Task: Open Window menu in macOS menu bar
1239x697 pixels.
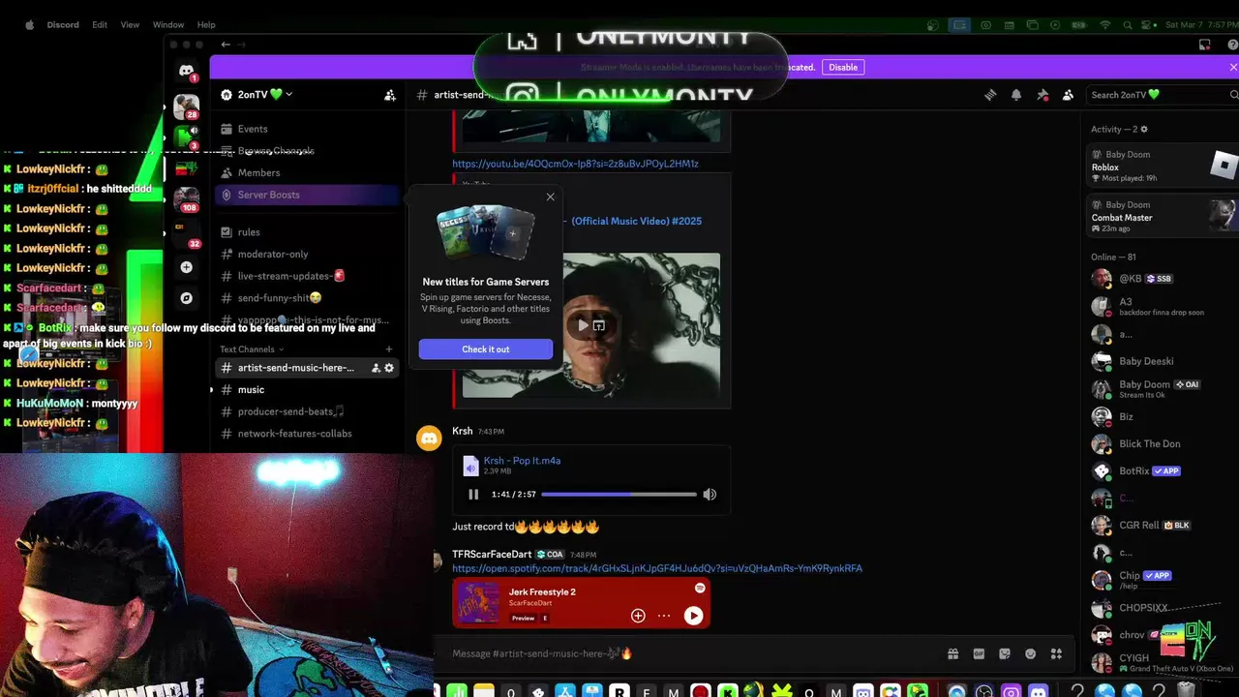Action: pyautogui.click(x=168, y=24)
